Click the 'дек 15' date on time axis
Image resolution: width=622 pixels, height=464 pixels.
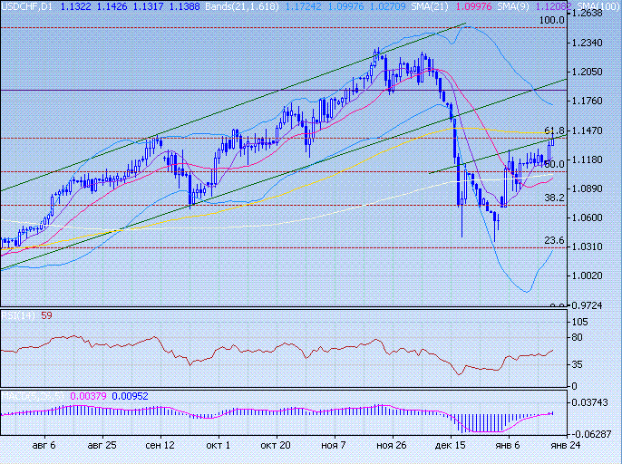point(450,446)
